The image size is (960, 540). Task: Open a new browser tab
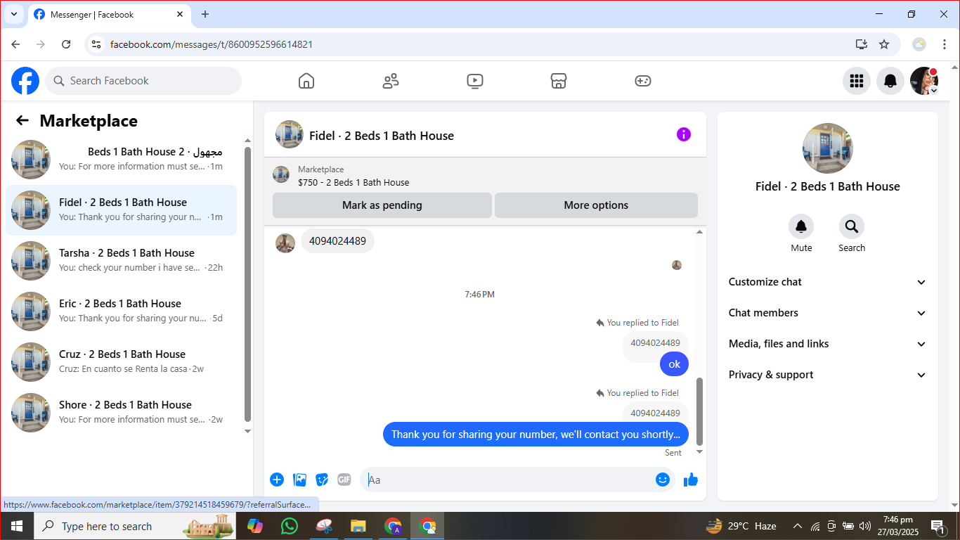point(205,14)
